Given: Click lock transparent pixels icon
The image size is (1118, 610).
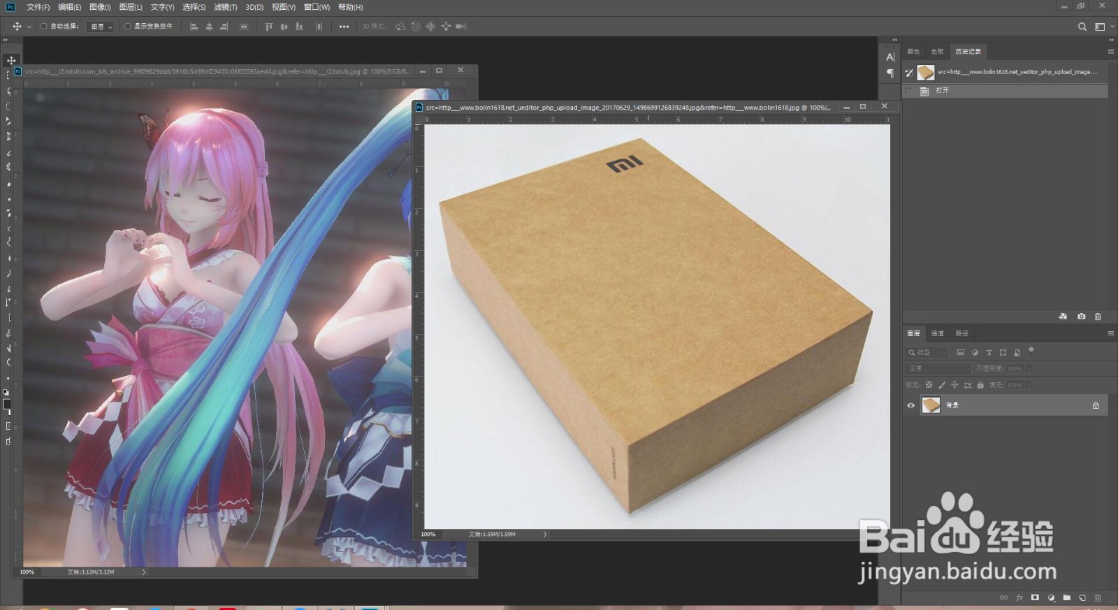Looking at the screenshot, I should [x=929, y=385].
